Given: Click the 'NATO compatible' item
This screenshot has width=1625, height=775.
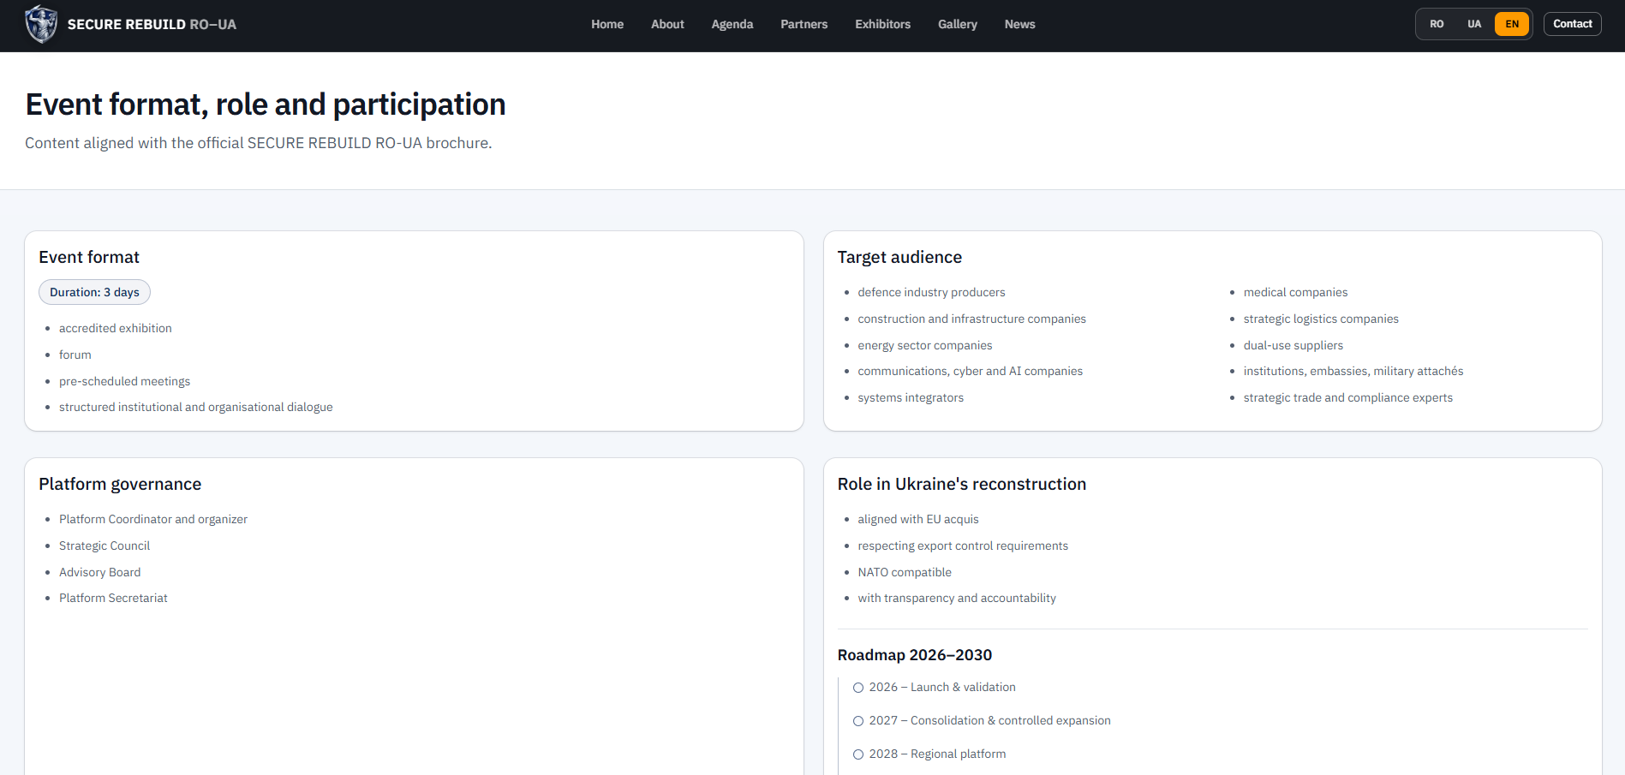Looking at the screenshot, I should click(x=905, y=572).
